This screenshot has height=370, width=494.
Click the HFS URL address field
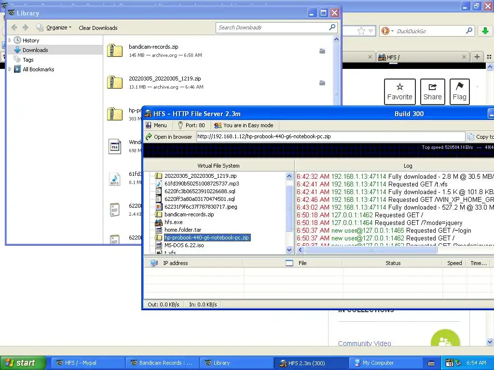tap(330, 136)
